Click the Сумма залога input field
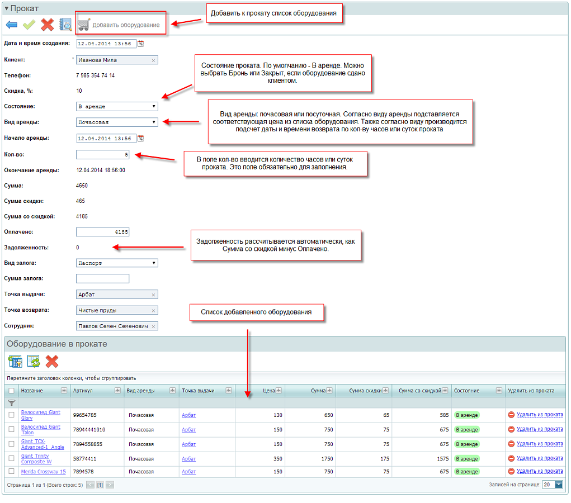The image size is (571, 503). (102, 278)
